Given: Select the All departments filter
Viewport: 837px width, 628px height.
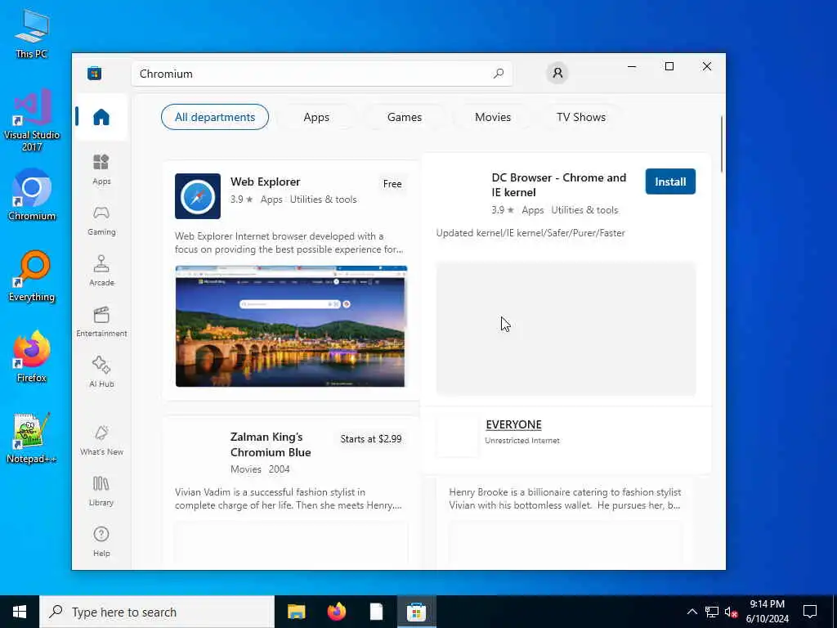Looking at the screenshot, I should (215, 117).
